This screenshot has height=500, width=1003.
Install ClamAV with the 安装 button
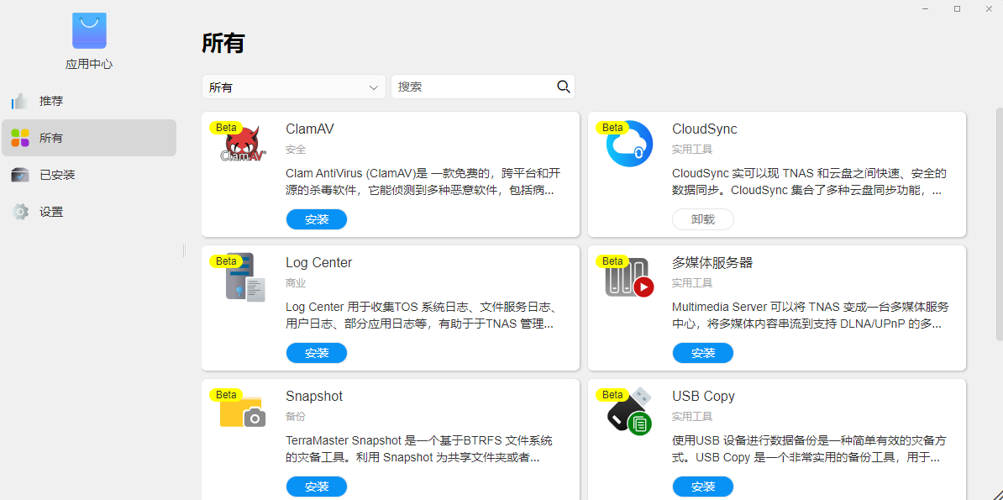[x=317, y=219]
